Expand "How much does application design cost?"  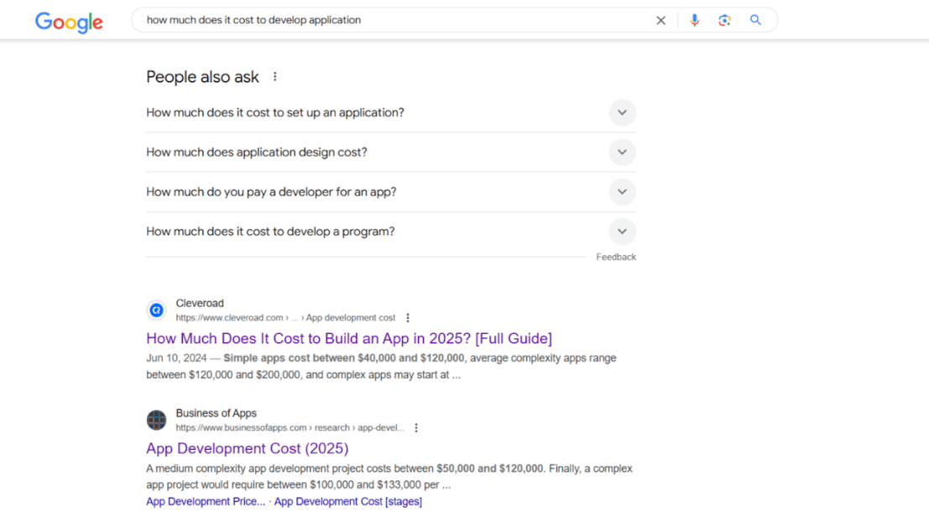point(391,152)
